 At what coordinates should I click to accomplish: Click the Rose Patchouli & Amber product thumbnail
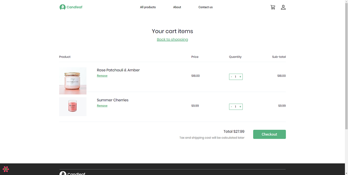pos(72,81)
